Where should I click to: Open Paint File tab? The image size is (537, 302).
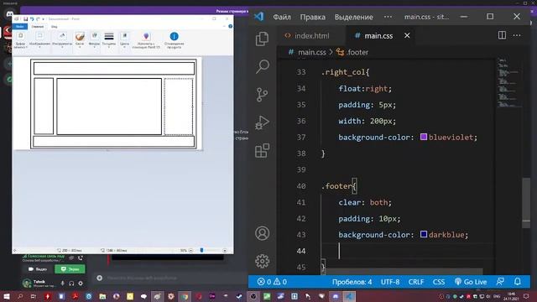(x=20, y=26)
